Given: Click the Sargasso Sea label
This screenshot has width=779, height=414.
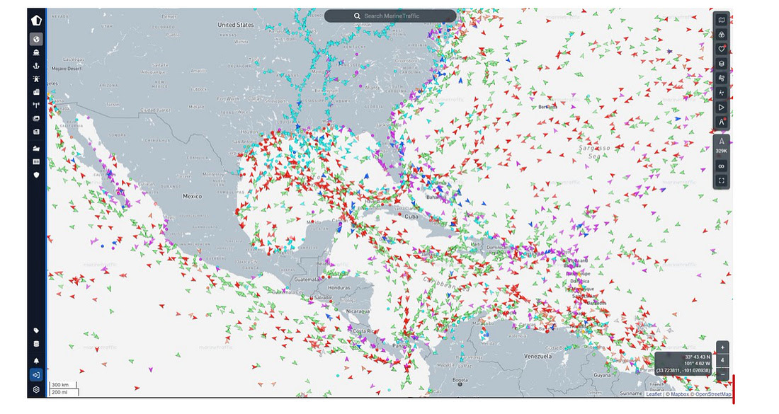Looking at the screenshot, I should tap(594, 152).
